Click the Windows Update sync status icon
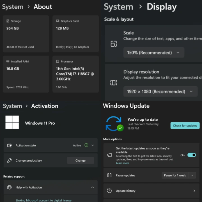This screenshot has width=202, height=202. [114, 123]
